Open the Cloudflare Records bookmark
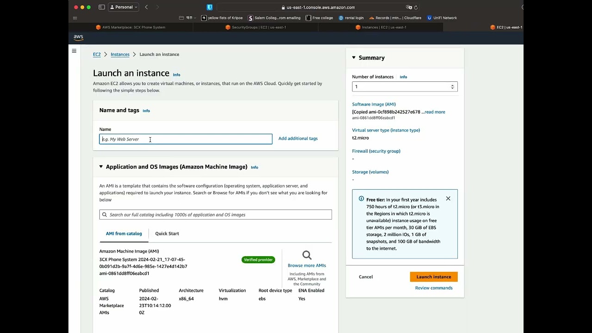 (x=395, y=18)
